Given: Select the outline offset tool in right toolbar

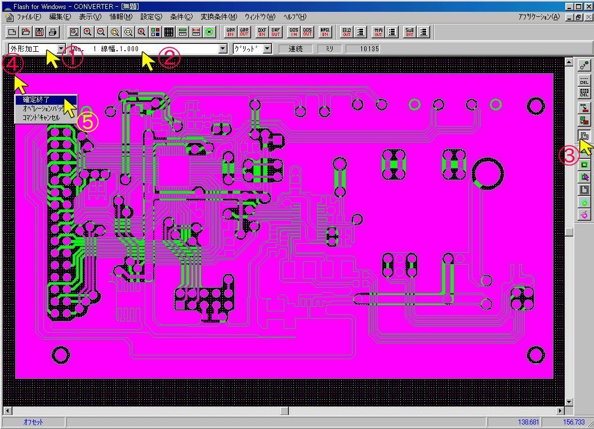Looking at the screenshot, I should (x=584, y=136).
